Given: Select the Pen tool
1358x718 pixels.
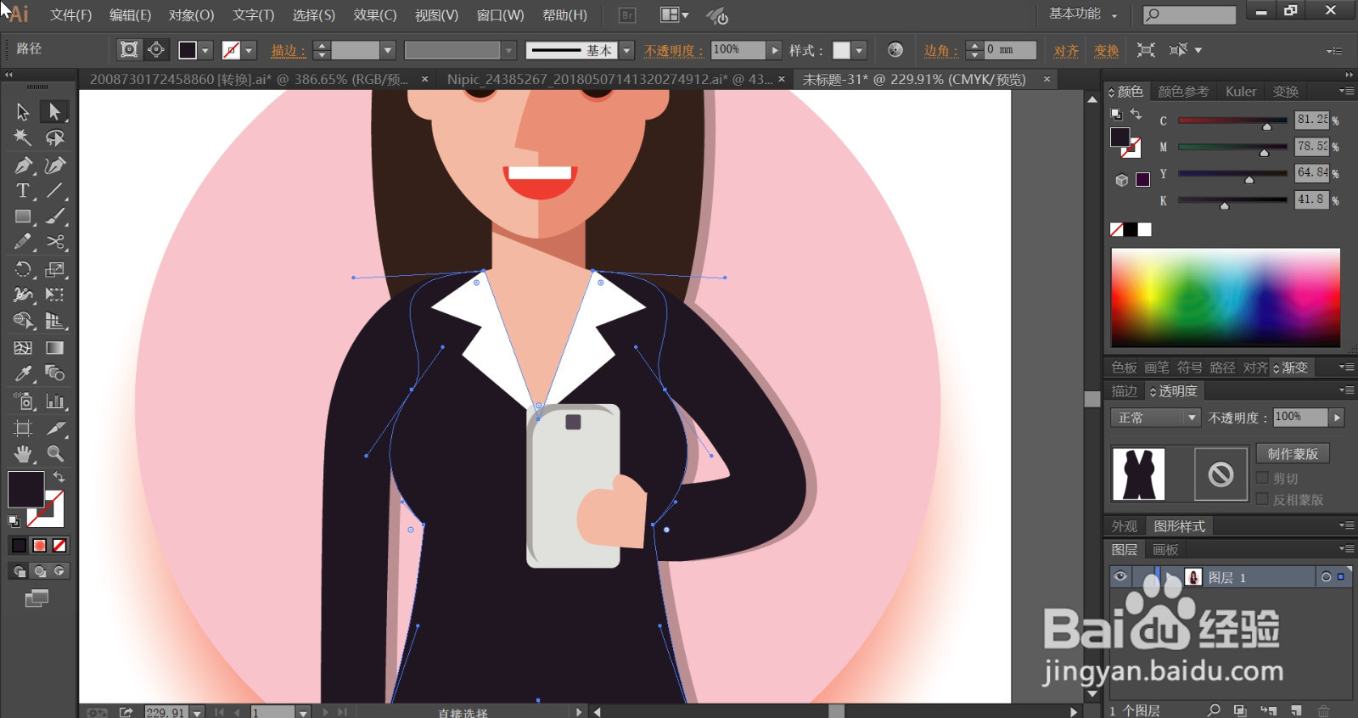Looking at the screenshot, I should (23, 165).
